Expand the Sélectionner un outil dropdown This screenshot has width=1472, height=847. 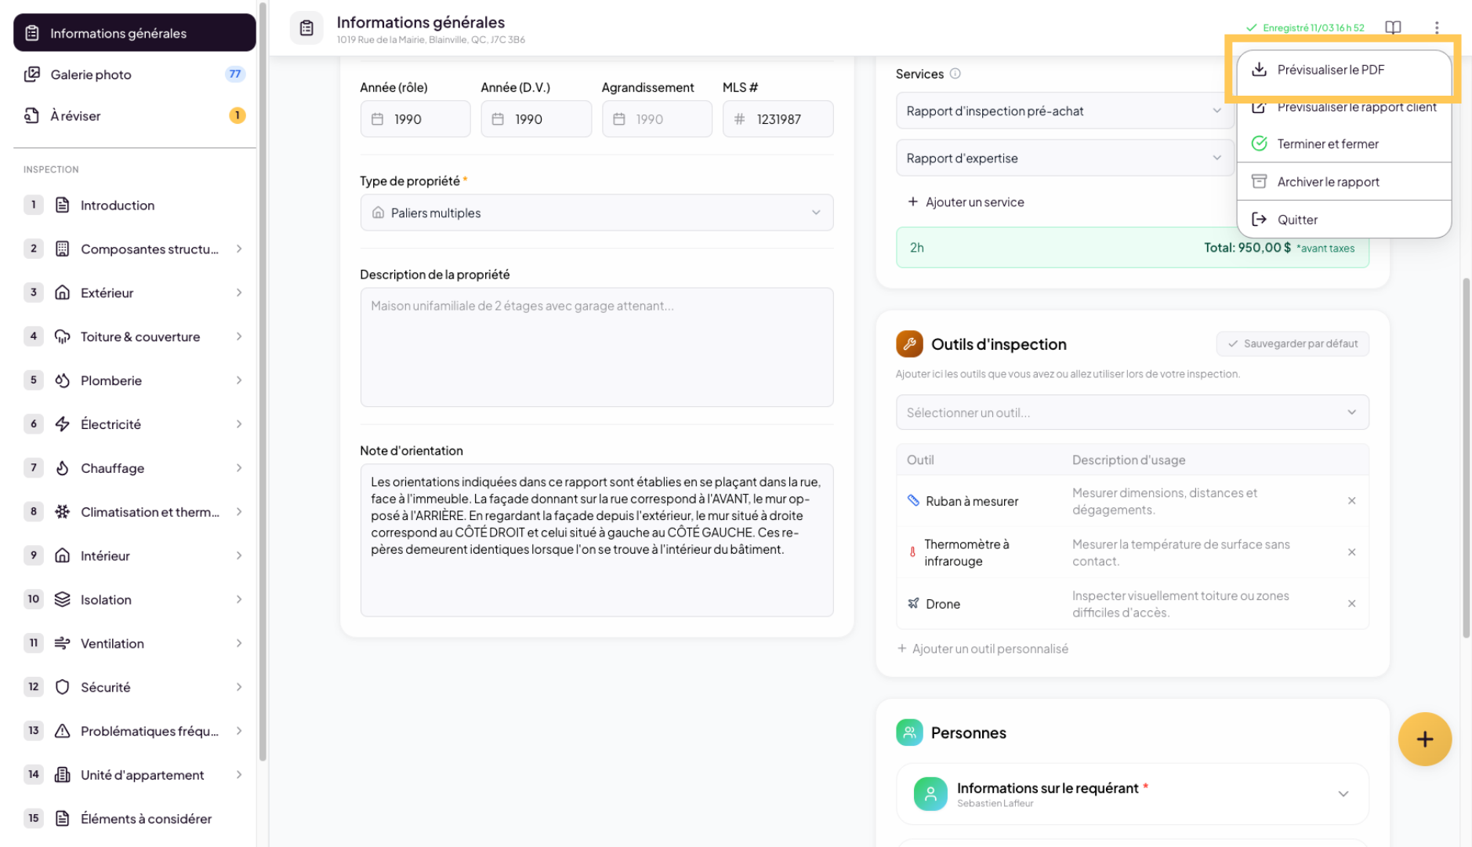1131,413
